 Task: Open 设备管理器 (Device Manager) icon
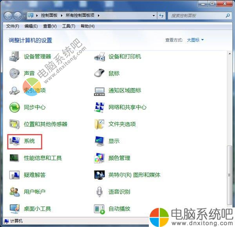point(15,57)
